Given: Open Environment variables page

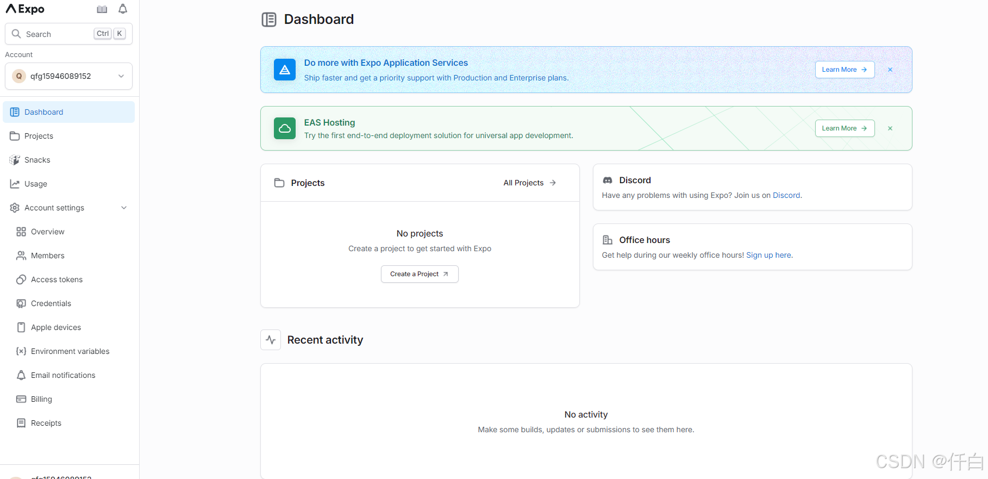Looking at the screenshot, I should [x=68, y=351].
